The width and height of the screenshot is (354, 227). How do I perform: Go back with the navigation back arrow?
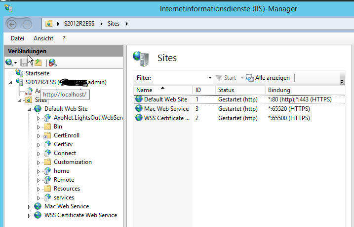tap(12, 24)
